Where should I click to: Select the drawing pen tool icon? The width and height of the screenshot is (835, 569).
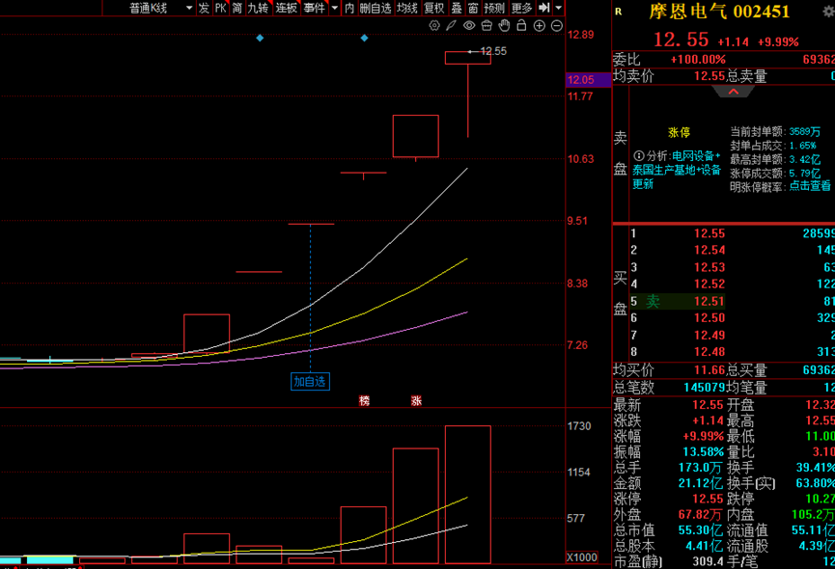(x=452, y=25)
